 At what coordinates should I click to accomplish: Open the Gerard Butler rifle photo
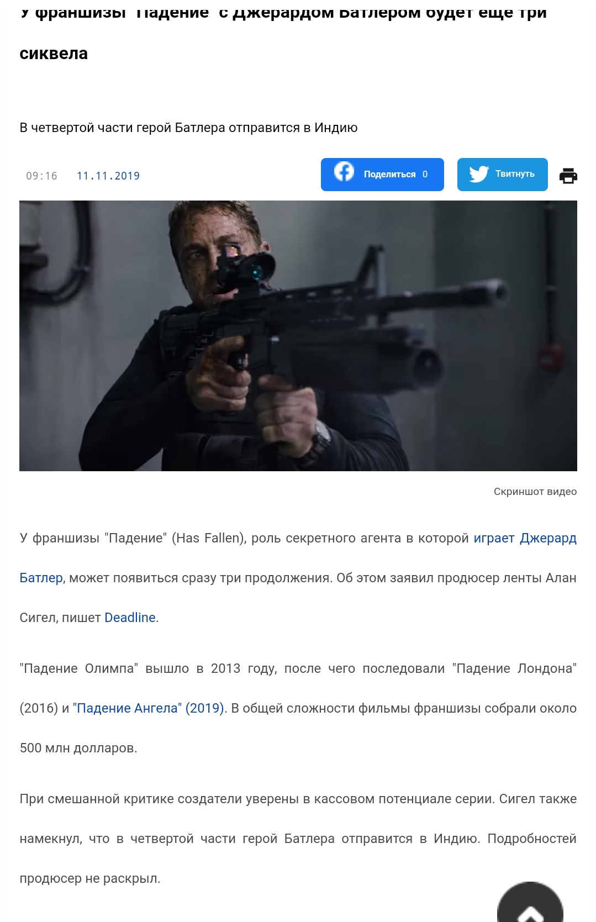(298, 336)
